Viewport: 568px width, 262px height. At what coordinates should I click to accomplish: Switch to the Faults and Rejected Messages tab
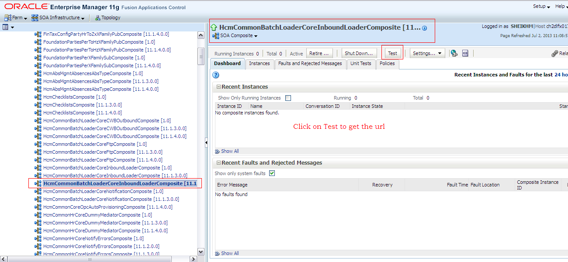click(x=310, y=63)
